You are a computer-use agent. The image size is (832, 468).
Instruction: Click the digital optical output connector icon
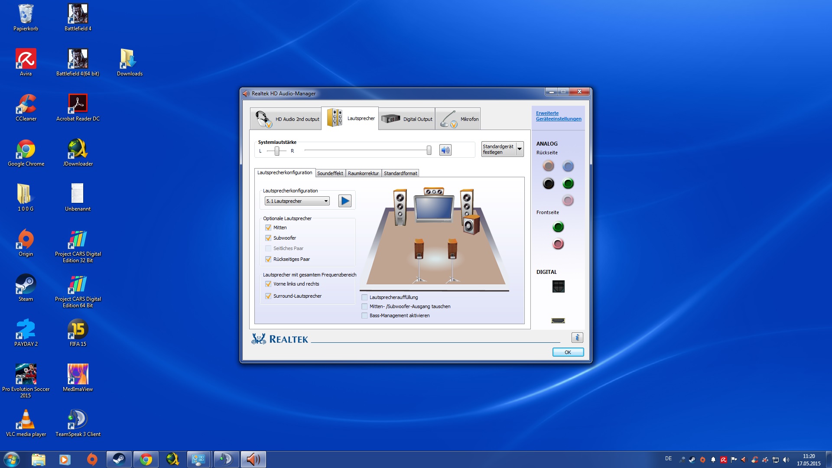tap(558, 286)
